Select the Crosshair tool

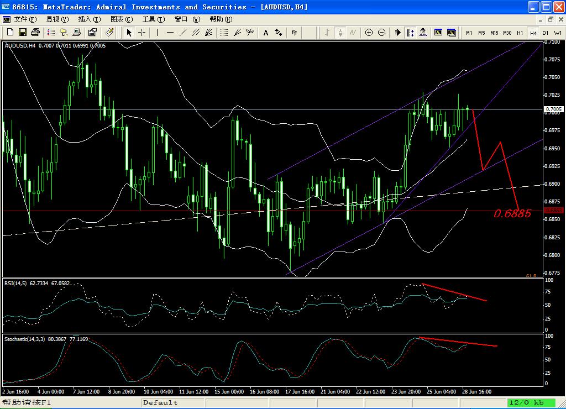142,33
